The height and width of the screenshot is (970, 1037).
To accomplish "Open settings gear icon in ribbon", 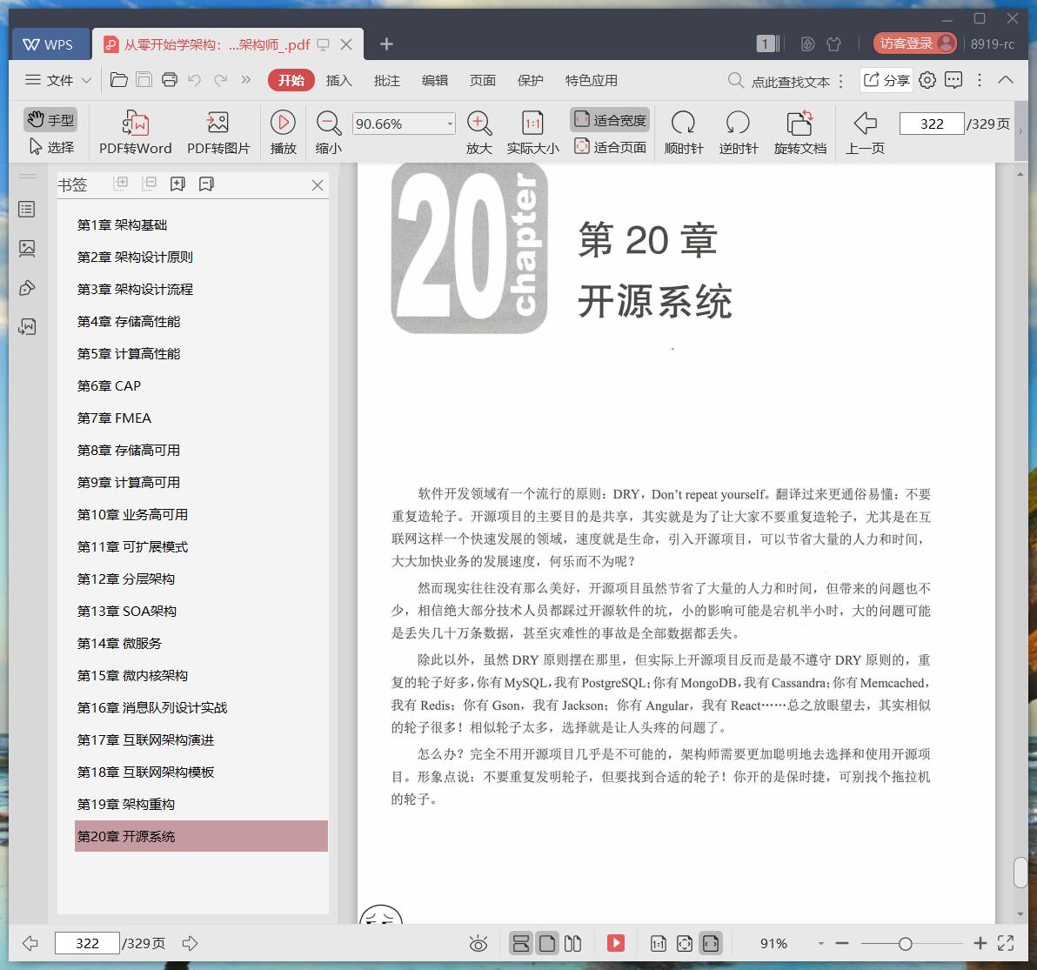I will click(x=927, y=80).
